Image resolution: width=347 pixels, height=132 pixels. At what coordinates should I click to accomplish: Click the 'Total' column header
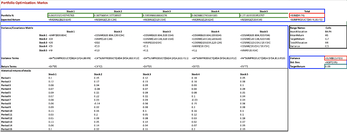coord(307,11)
